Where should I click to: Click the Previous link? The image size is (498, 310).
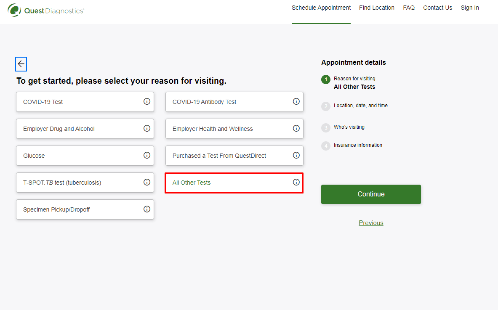point(371,223)
